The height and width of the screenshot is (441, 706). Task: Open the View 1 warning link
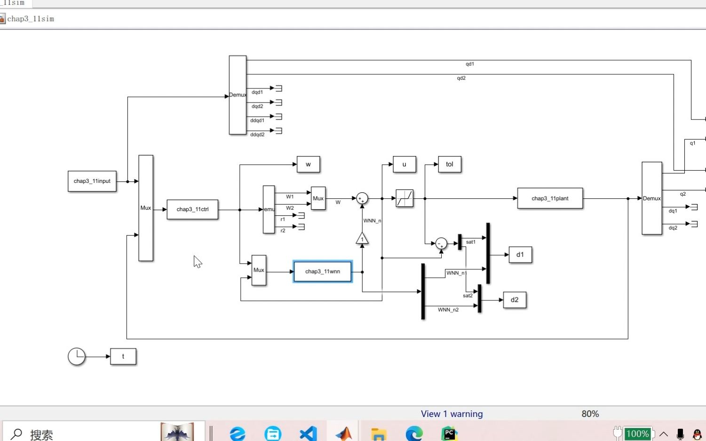(x=452, y=414)
